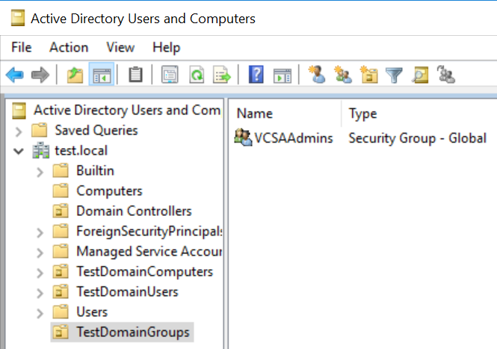This screenshot has width=497, height=349.
Task: Select TestDomainComputers tree item
Action: pyautogui.click(x=144, y=272)
